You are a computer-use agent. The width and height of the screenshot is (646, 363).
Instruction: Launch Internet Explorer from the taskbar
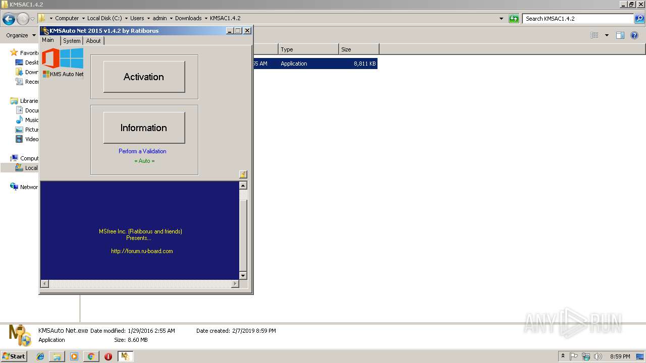click(x=40, y=356)
